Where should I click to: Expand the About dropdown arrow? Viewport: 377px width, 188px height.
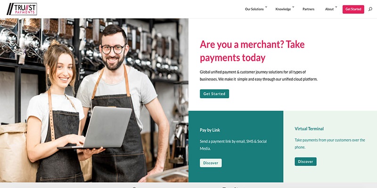(x=336, y=7)
